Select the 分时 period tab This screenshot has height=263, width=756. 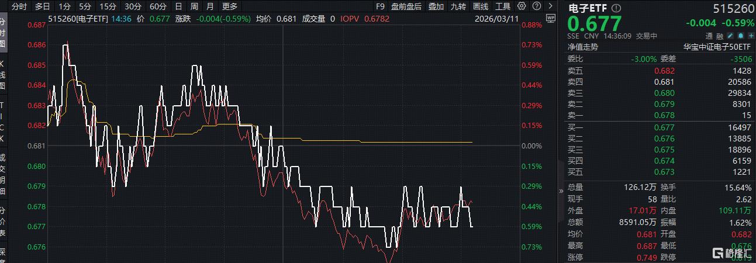pyautogui.click(x=19, y=6)
